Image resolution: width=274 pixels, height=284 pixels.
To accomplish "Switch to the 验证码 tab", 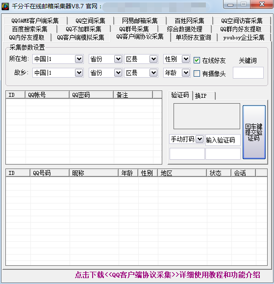I will point(180,95).
